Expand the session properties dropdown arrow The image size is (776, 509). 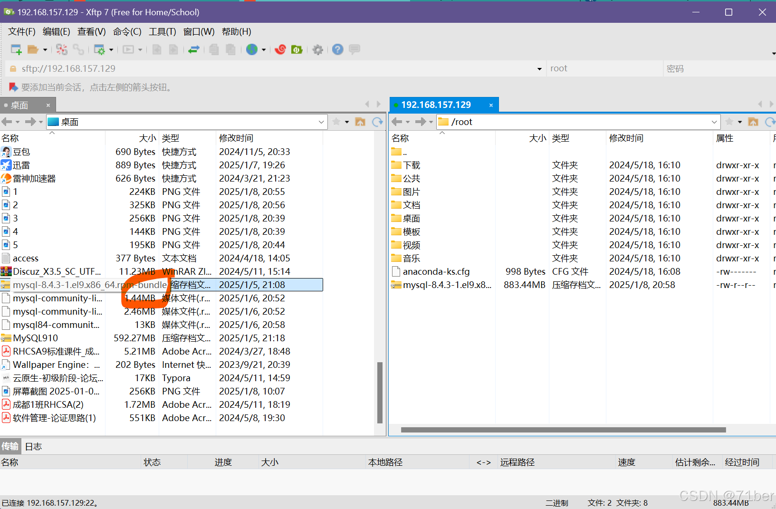[111, 49]
